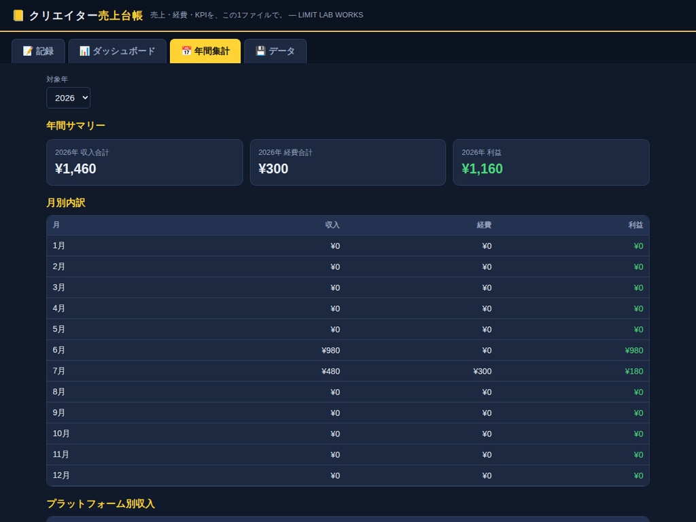Select the 3月 row label
The width and height of the screenshot is (696, 522).
click(58, 288)
